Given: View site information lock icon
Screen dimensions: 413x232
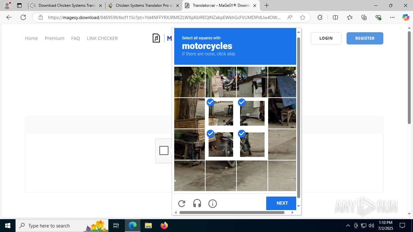Looking at the screenshot, I should pyautogui.click(x=41, y=17).
